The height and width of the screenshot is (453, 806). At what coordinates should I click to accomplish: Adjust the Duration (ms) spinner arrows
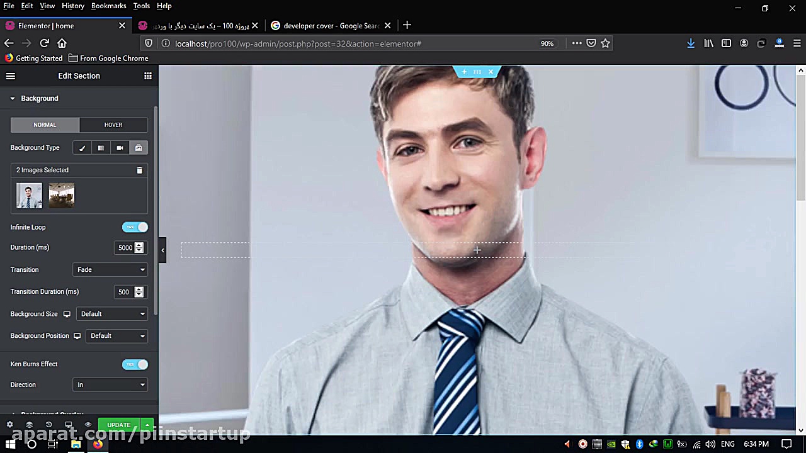(139, 248)
